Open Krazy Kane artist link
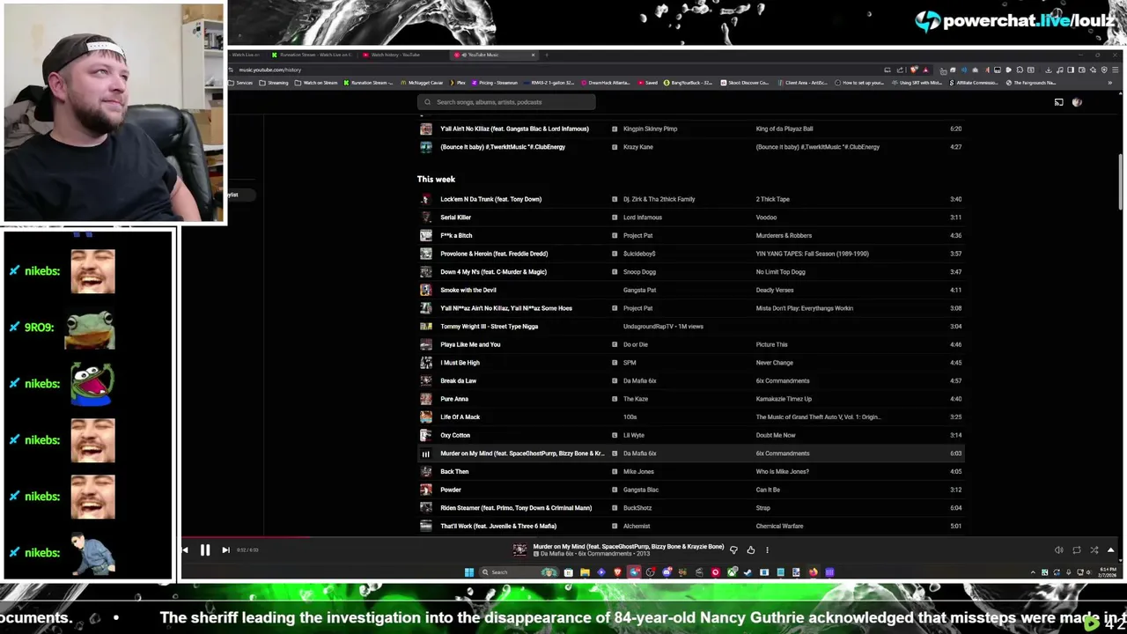The image size is (1127, 634). [x=637, y=147]
